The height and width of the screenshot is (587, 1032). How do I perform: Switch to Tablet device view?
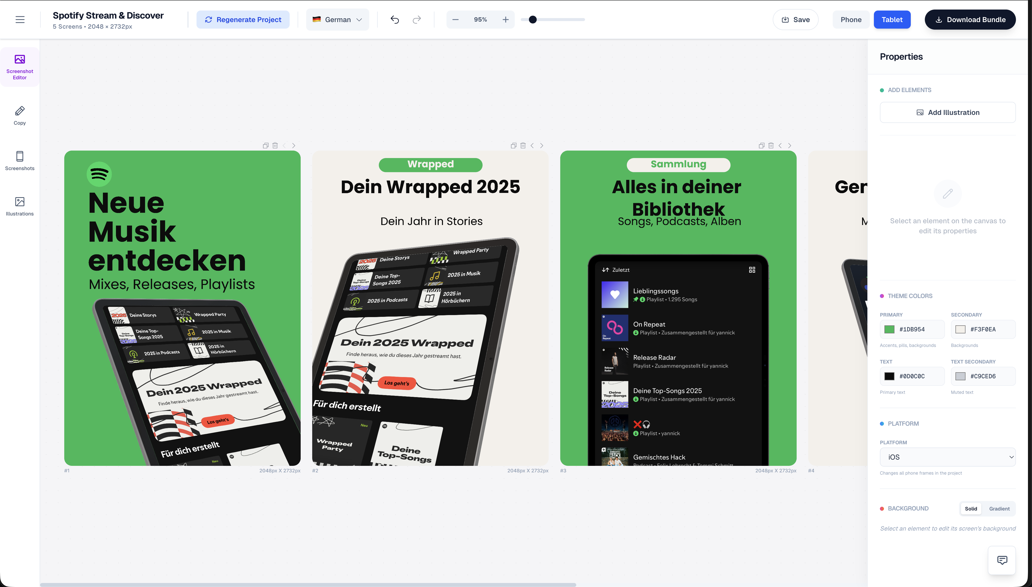(892, 19)
